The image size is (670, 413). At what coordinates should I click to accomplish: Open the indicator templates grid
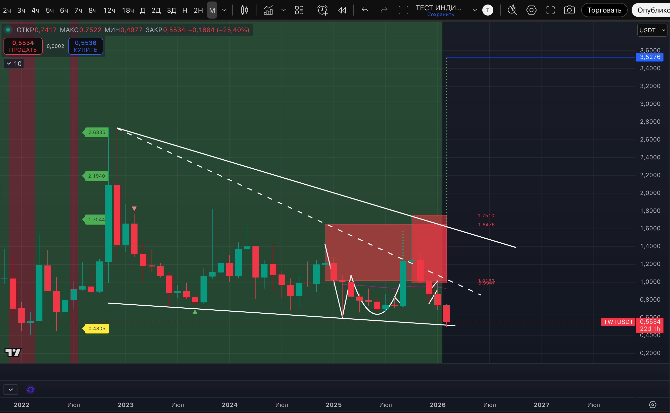(x=299, y=10)
